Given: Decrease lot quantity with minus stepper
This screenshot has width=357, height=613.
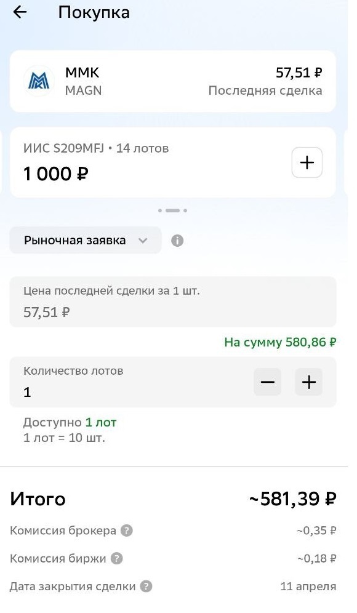Looking at the screenshot, I should [x=267, y=382].
